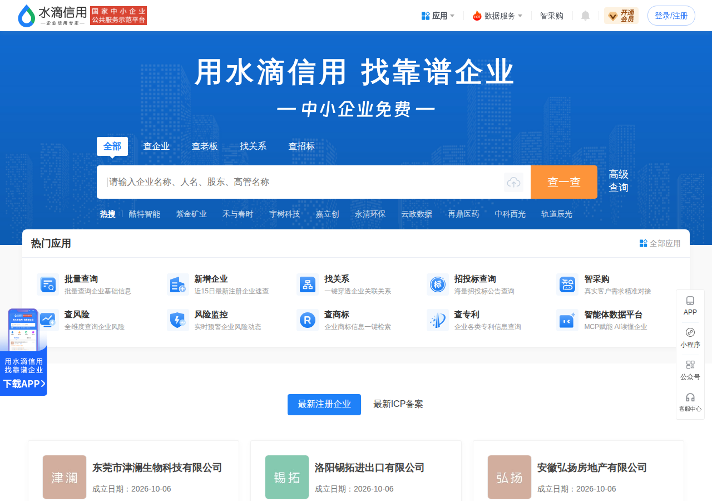Image resolution: width=712 pixels, height=501 pixels.
Task: Select the 找关系 search tab
Action: tap(253, 146)
